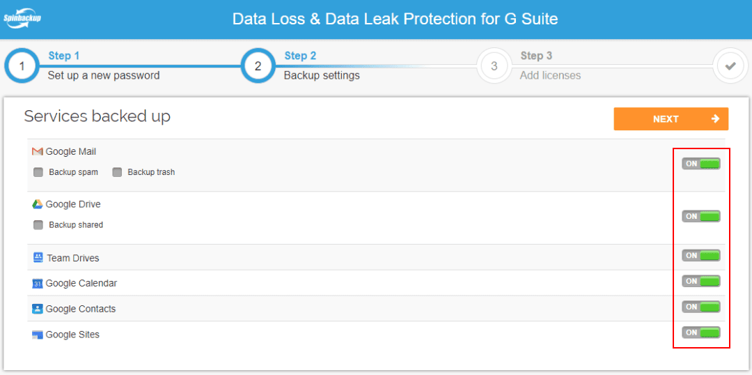Turn off Google Contacts backup
The height and width of the screenshot is (375, 752).
pyautogui.click(x=701, y=307)
